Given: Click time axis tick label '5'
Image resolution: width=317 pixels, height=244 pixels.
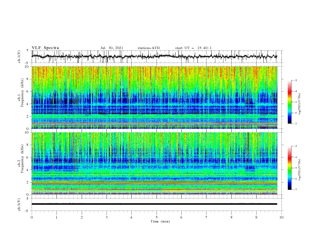Looking at the screenshot, I should point(156,217).
